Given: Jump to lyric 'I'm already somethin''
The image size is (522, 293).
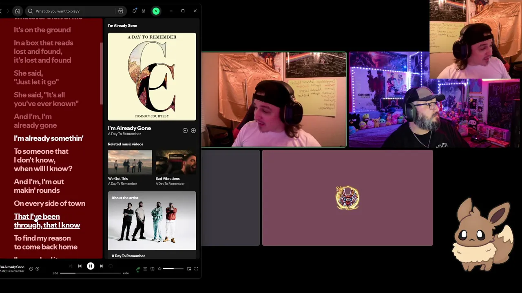Looking at the screenshot, I should coord(49,138).
